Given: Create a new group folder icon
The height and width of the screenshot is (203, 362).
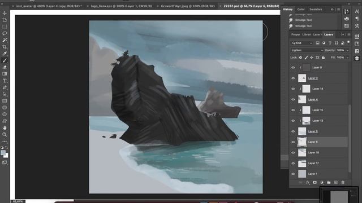Looking at the screenshot, I should click(329, 182).
